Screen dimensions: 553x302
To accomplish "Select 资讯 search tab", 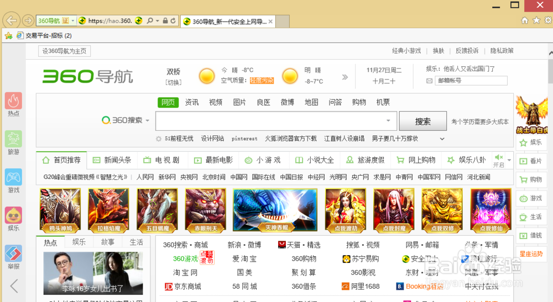I will pos(192,103).
